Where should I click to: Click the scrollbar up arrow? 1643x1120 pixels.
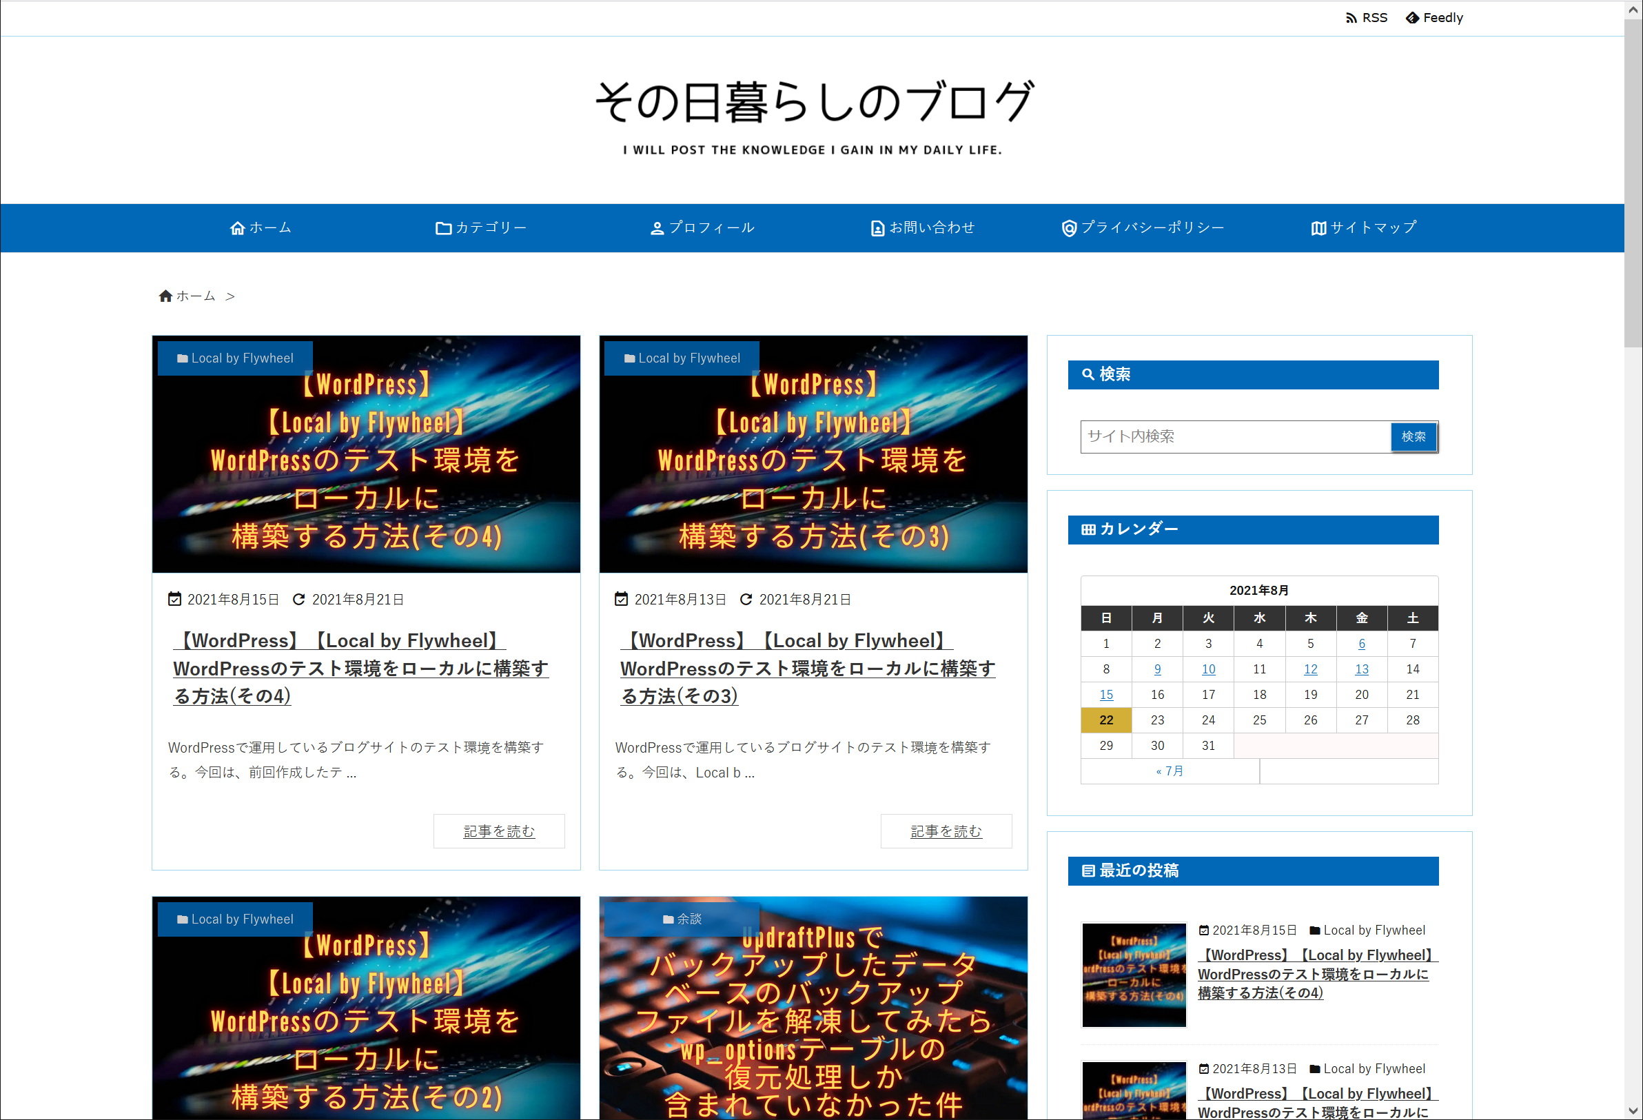[x=1633, y=8]
